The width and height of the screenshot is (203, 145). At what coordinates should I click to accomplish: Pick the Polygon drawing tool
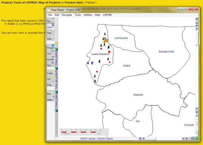coord(50,47)
